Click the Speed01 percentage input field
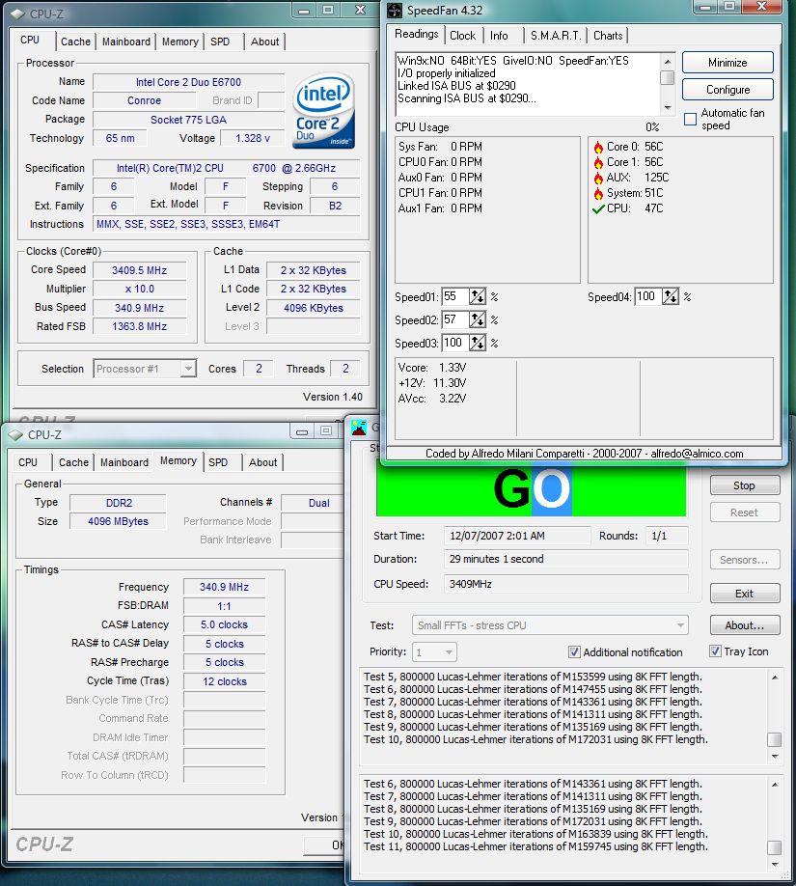This screenshot has height=886, width=796. (455, 296)
